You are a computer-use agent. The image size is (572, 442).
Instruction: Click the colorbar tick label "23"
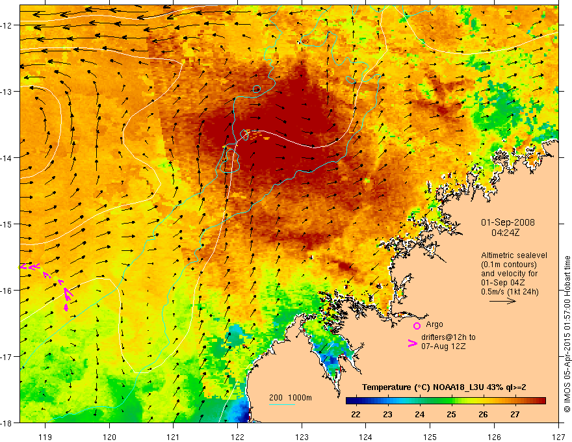coord(387,415)
